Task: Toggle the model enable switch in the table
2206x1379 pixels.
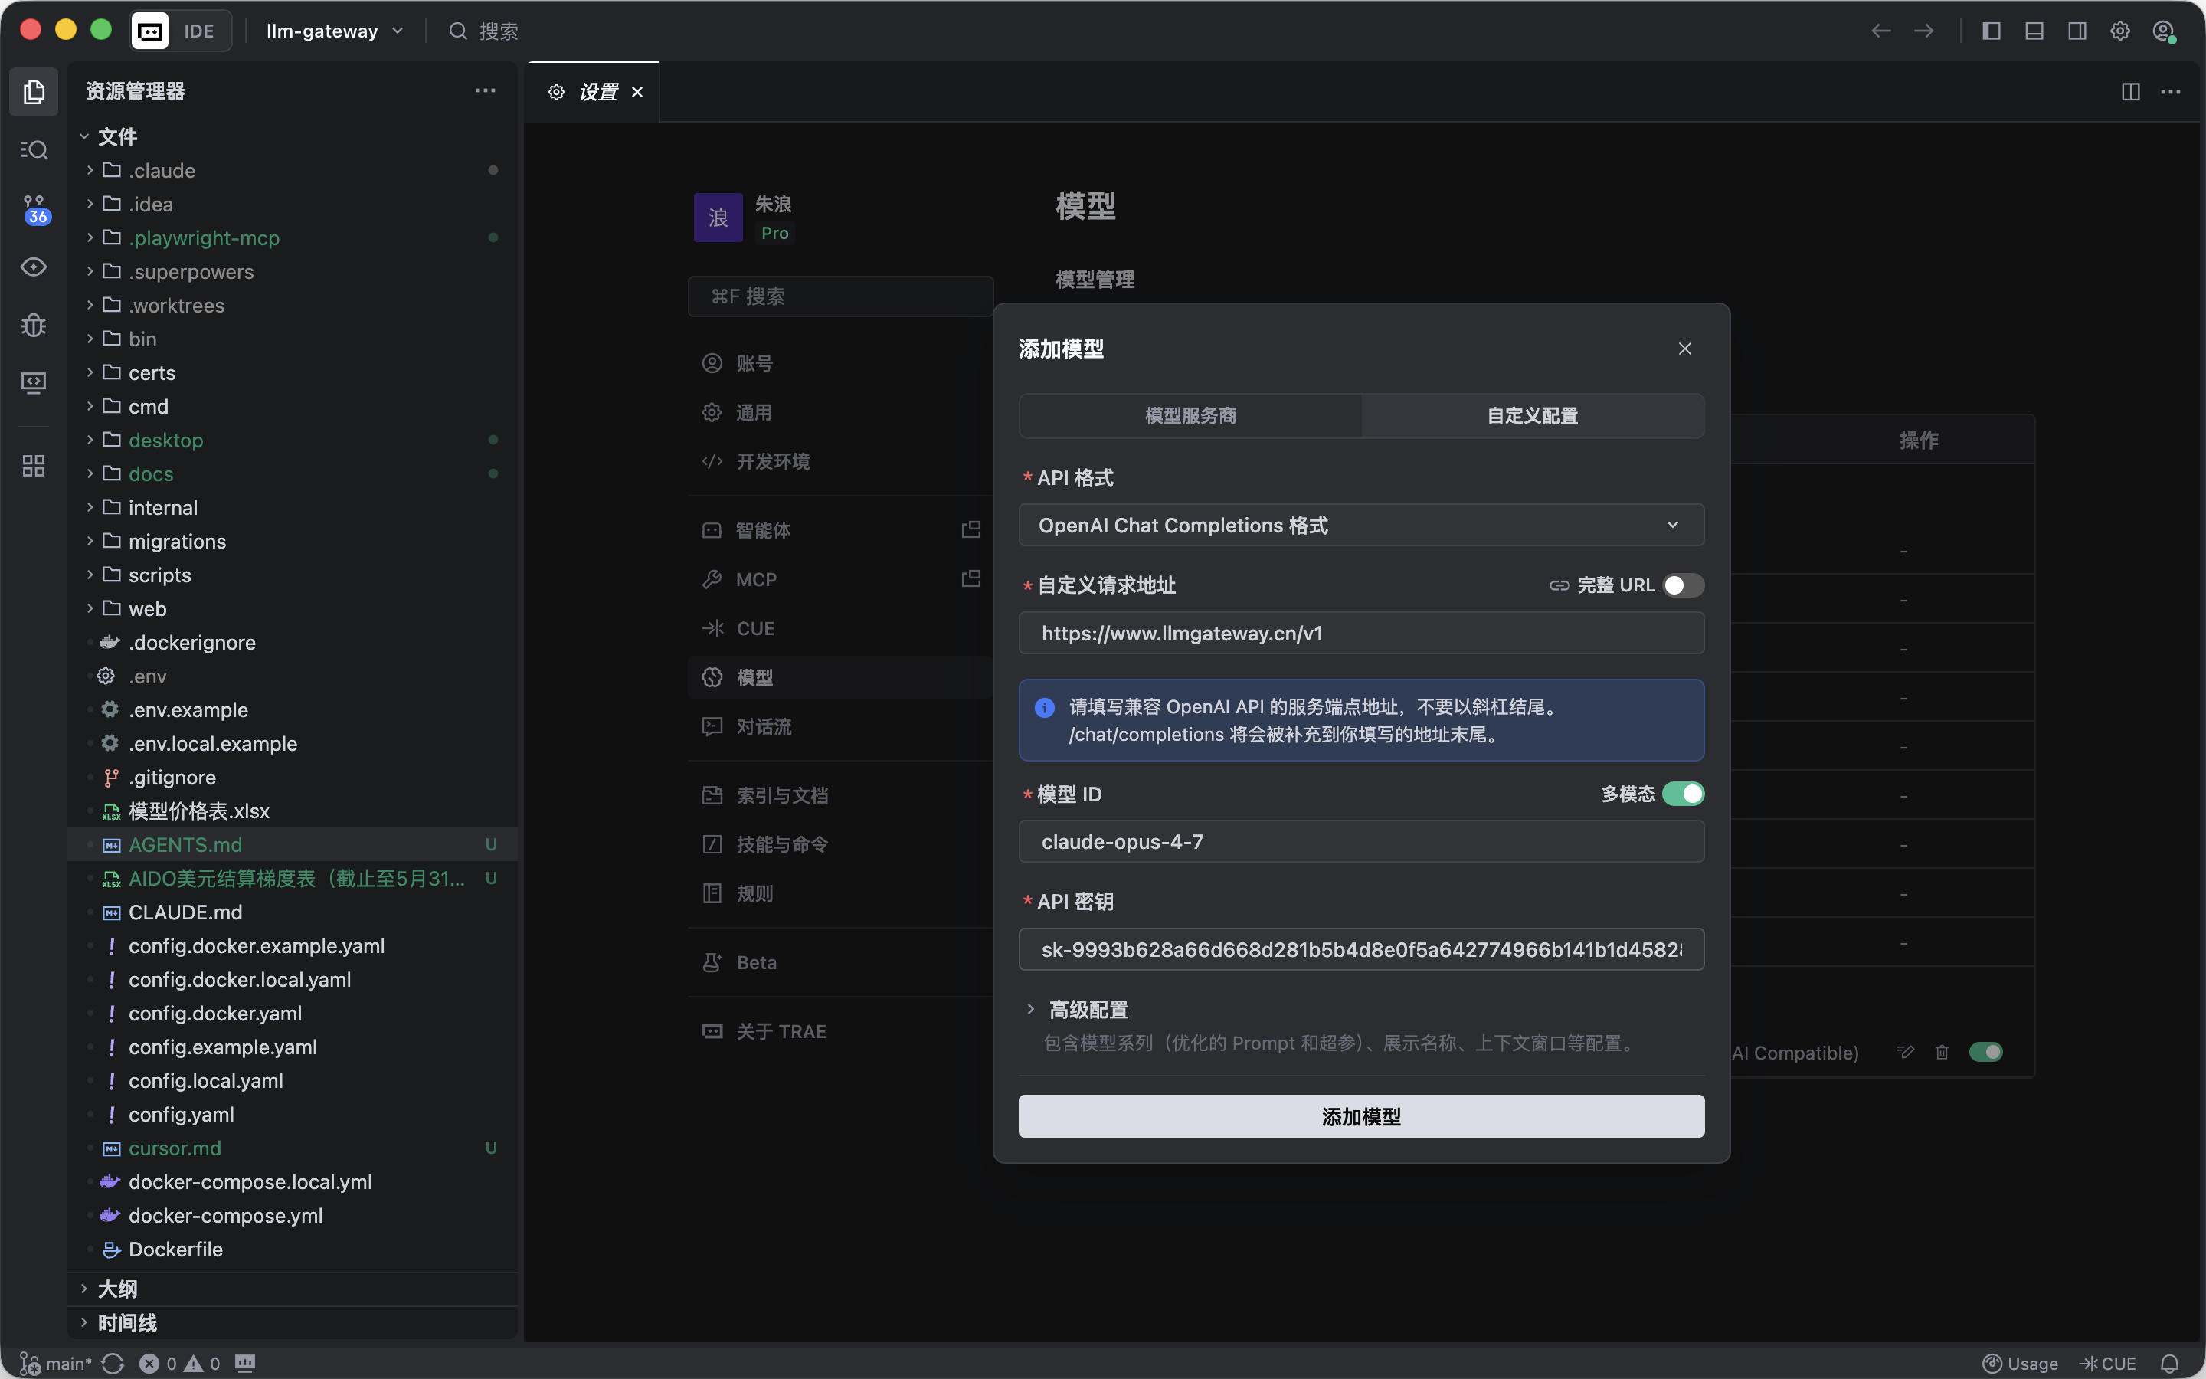Action: tap(1985, 1052)
